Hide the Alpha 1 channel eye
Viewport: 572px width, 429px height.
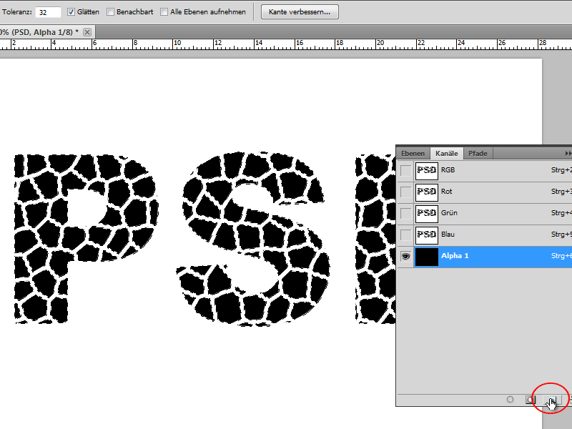point(405,257)
